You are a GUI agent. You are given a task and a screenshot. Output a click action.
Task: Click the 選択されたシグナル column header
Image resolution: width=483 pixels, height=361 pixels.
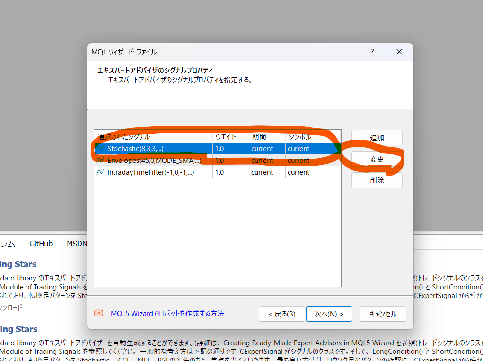pos(153,137)
